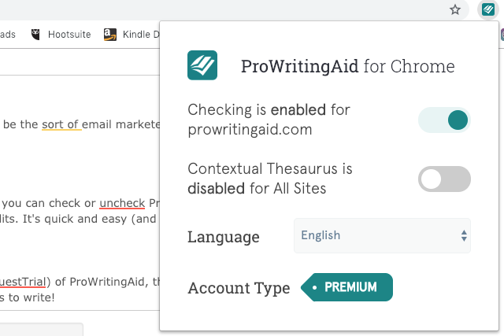Open the Kindle bookmark link
This screenshot has width=504, height=336.
tap(141, 35)
